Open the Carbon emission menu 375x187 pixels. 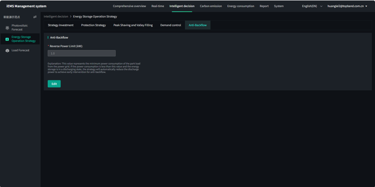tap(211, 6)
